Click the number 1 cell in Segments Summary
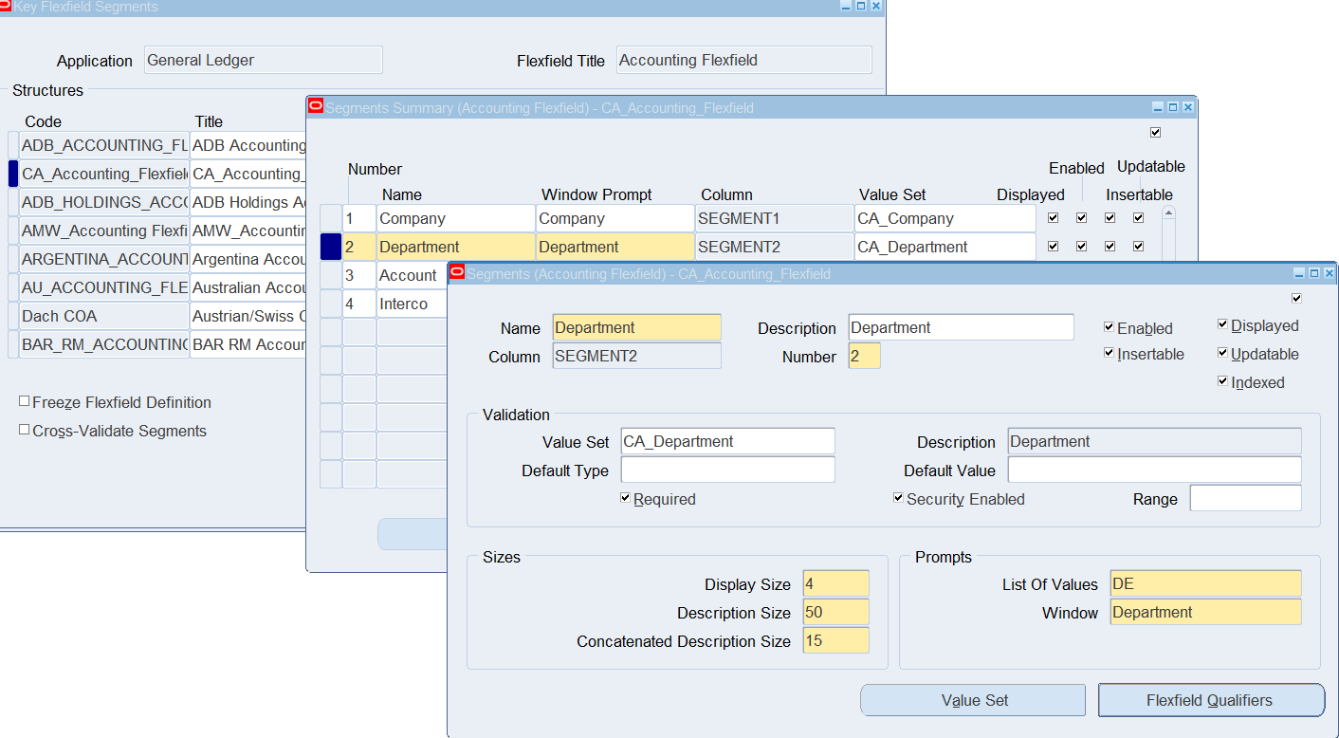This screenshot has height=738, width=1339. [x=359, y=218]
